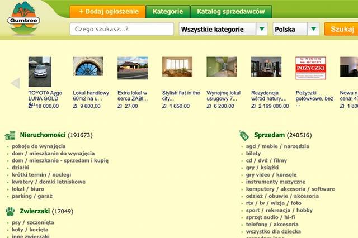The image size is (358, 238).
Task: Open agd / meble / narzędzia
Action: (x=277, y=146)
